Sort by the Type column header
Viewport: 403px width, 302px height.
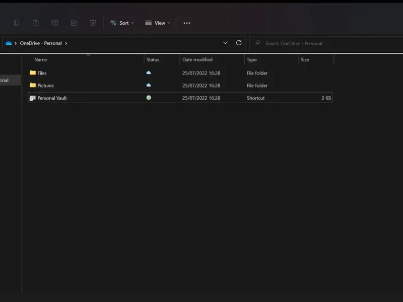point(251,59)
